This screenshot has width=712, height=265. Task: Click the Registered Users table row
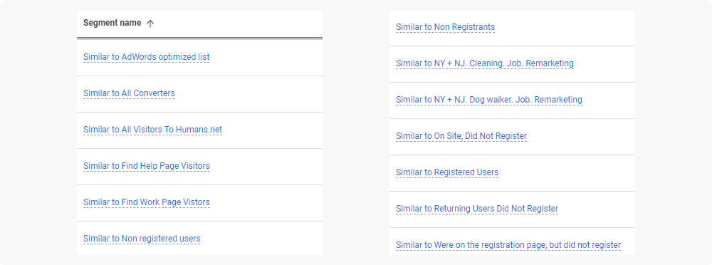click(512, 173)
